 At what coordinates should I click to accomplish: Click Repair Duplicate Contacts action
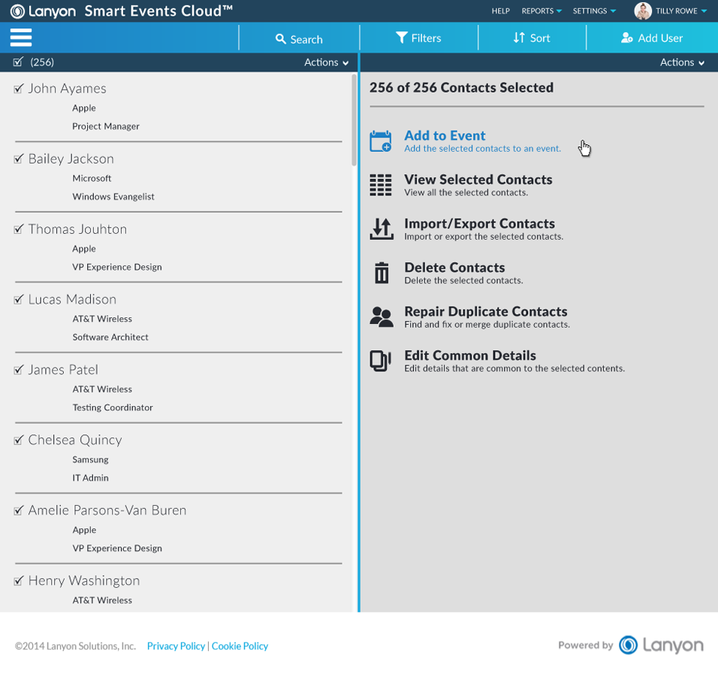pyautogui.click(x=470, y=317)
